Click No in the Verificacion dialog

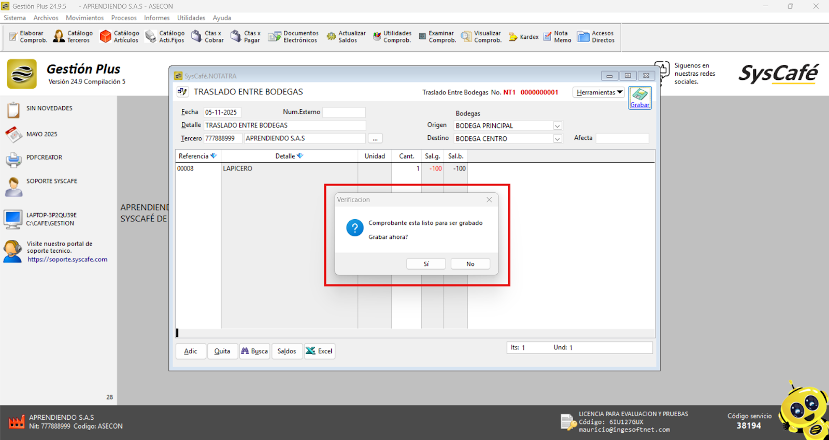470,264
